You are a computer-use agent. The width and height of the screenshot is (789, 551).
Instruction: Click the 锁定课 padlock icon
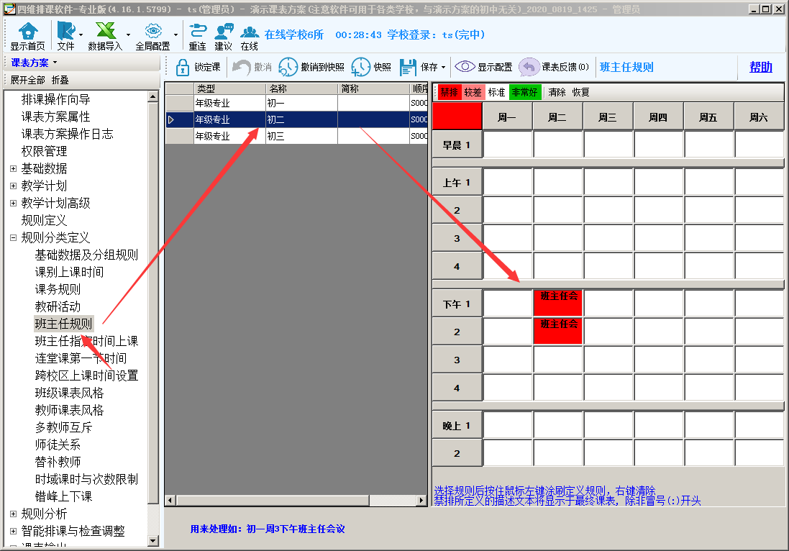click(183, 67)
